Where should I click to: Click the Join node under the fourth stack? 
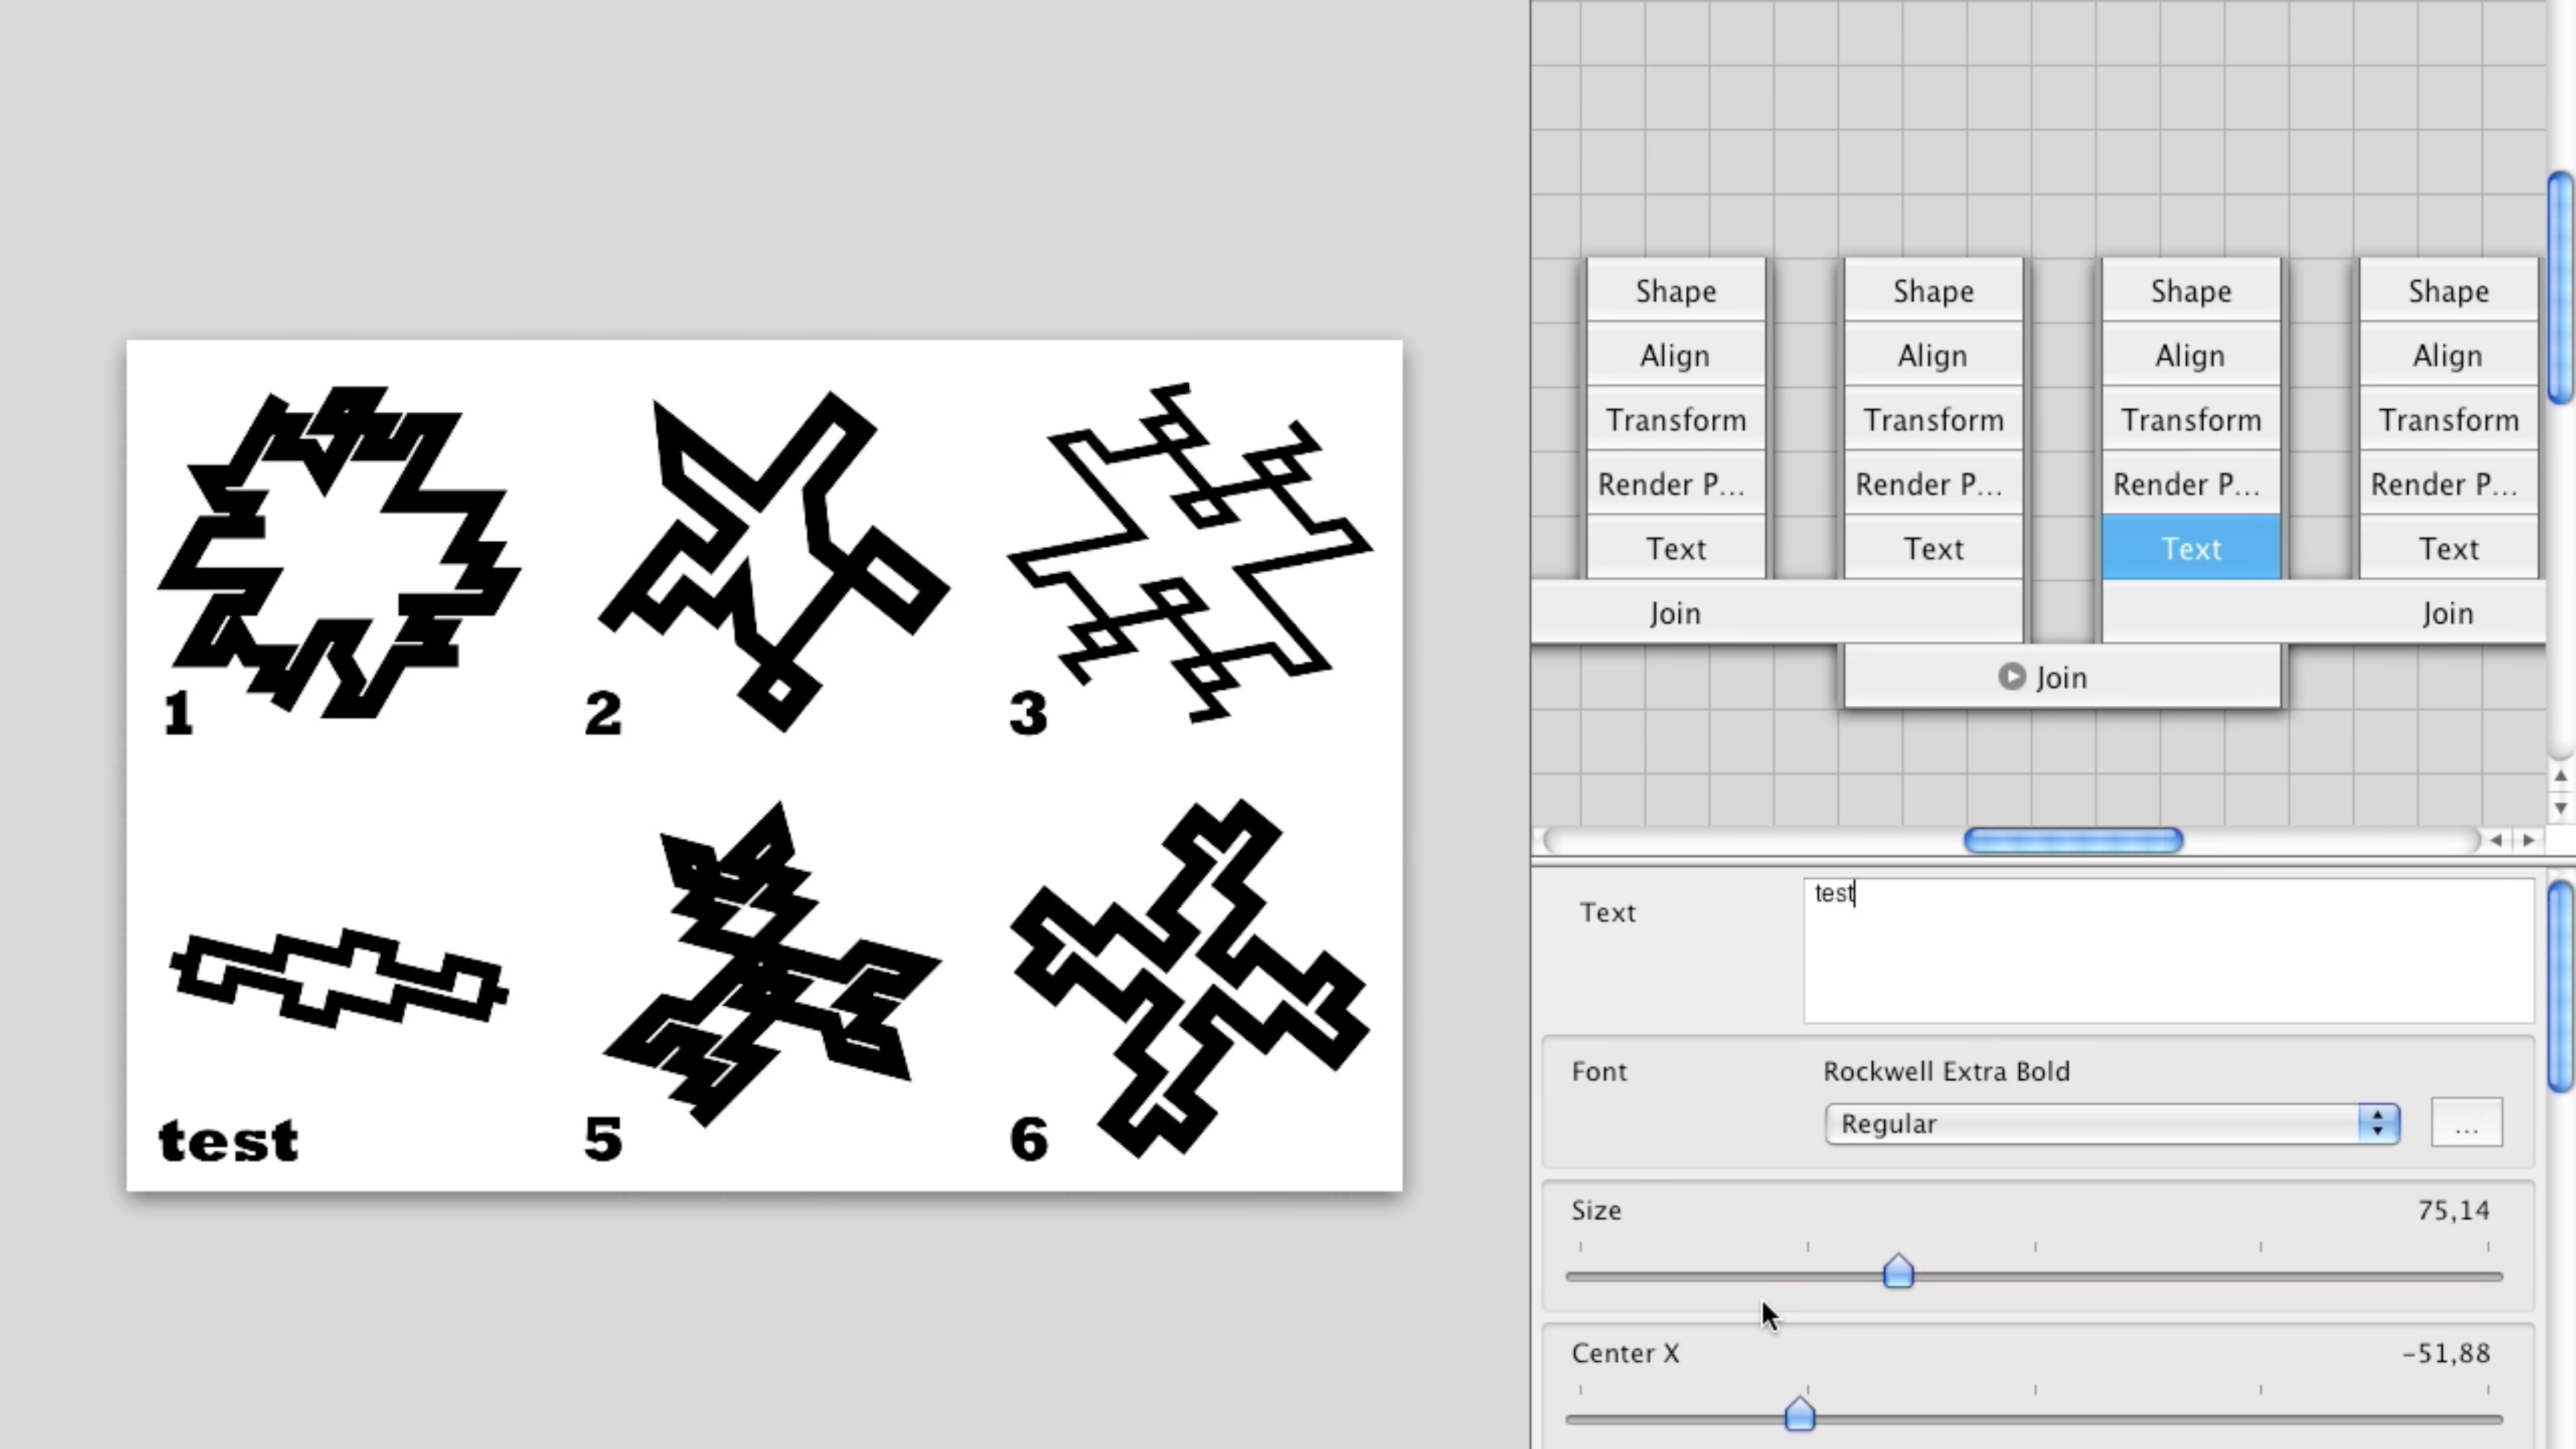tap(2448, 613)
